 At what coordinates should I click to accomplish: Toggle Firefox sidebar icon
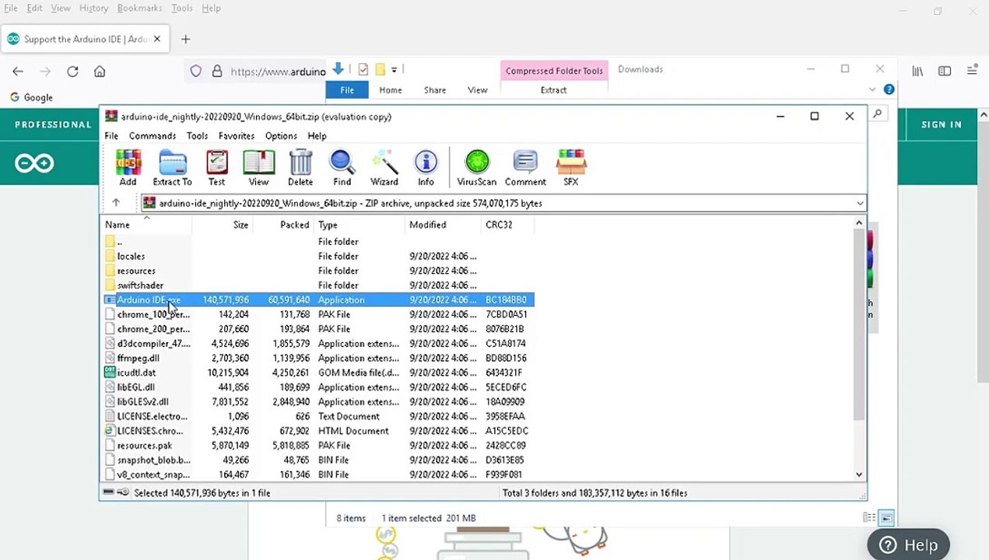pos(945,72)
